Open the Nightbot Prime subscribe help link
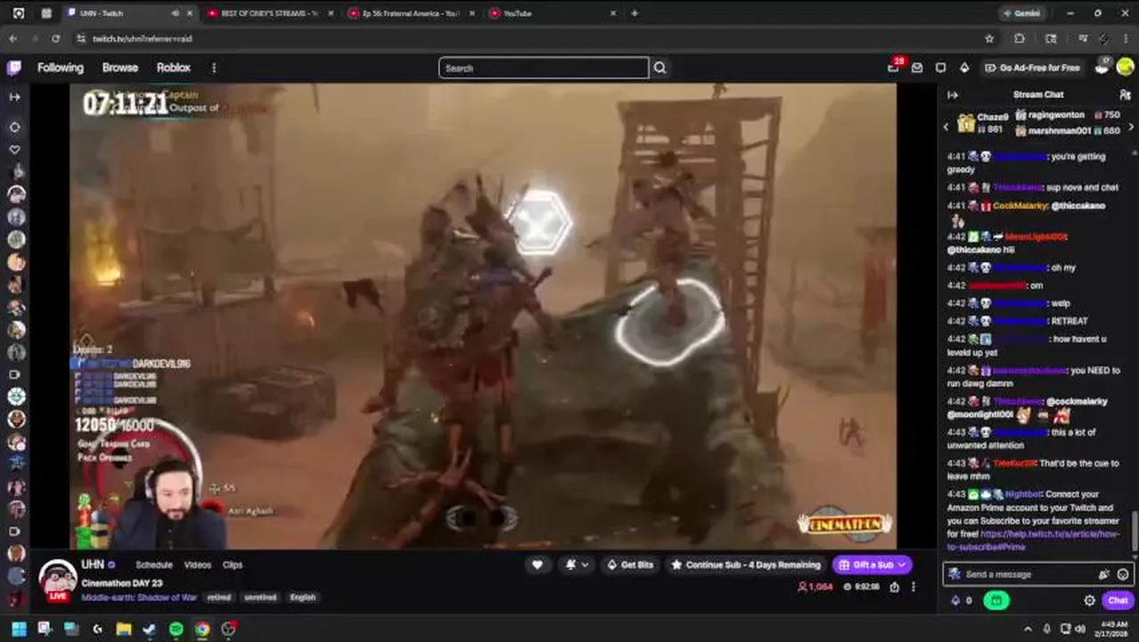Viewport: 1139px width, 642px height. pos(1033,540)
